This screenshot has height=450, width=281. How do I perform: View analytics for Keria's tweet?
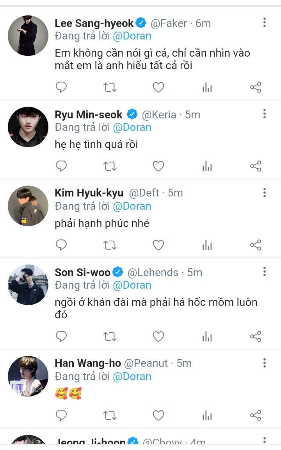pos(207,166)
